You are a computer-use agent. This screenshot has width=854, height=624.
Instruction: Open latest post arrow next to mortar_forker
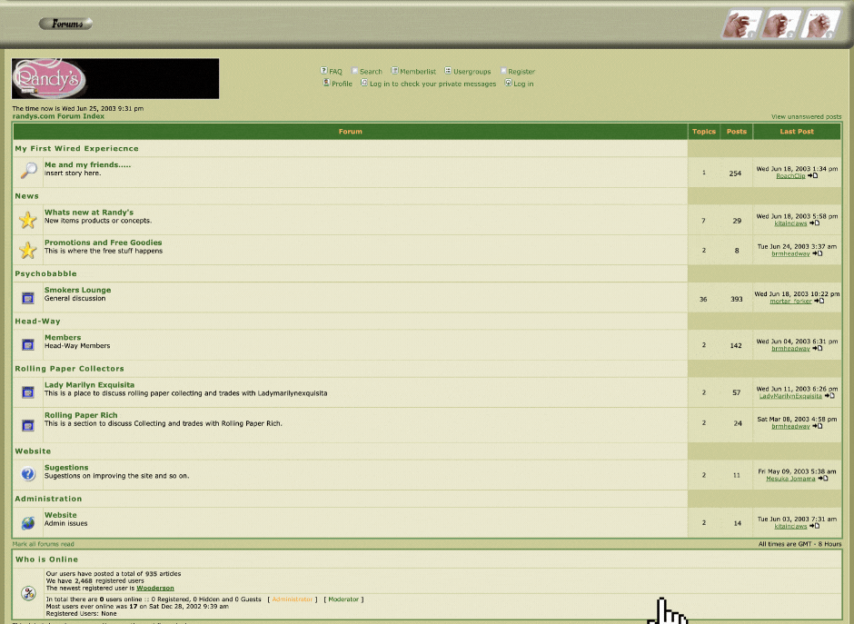point(819,301)
